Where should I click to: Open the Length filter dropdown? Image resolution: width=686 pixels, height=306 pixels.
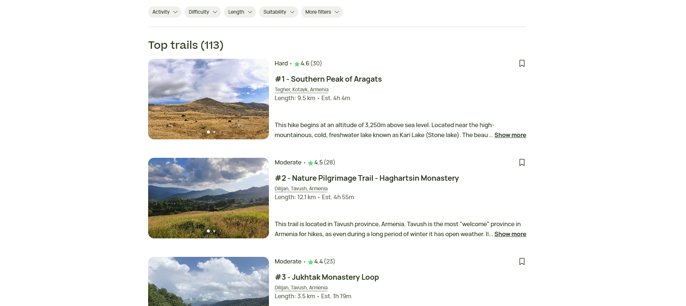click(240, 12)
